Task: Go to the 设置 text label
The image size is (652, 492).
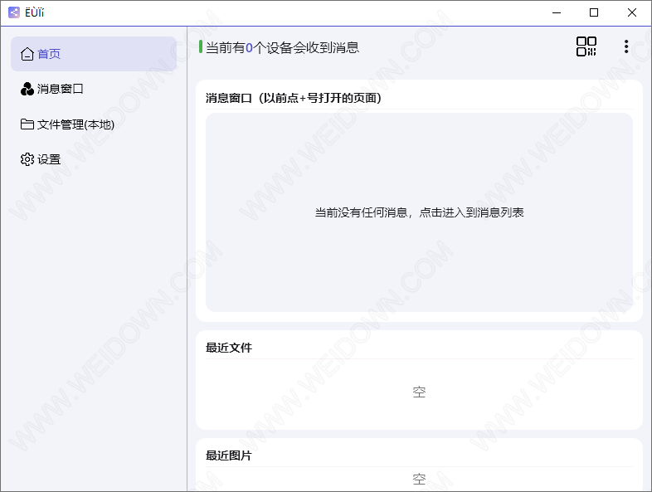Action: tap(49, 159)
